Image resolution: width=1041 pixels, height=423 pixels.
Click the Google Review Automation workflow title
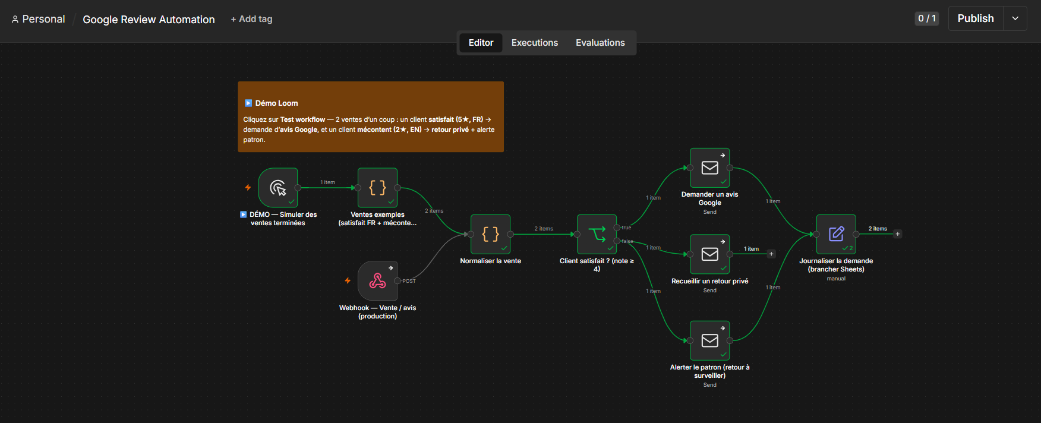pyautogui.click(x=149, y=20)
